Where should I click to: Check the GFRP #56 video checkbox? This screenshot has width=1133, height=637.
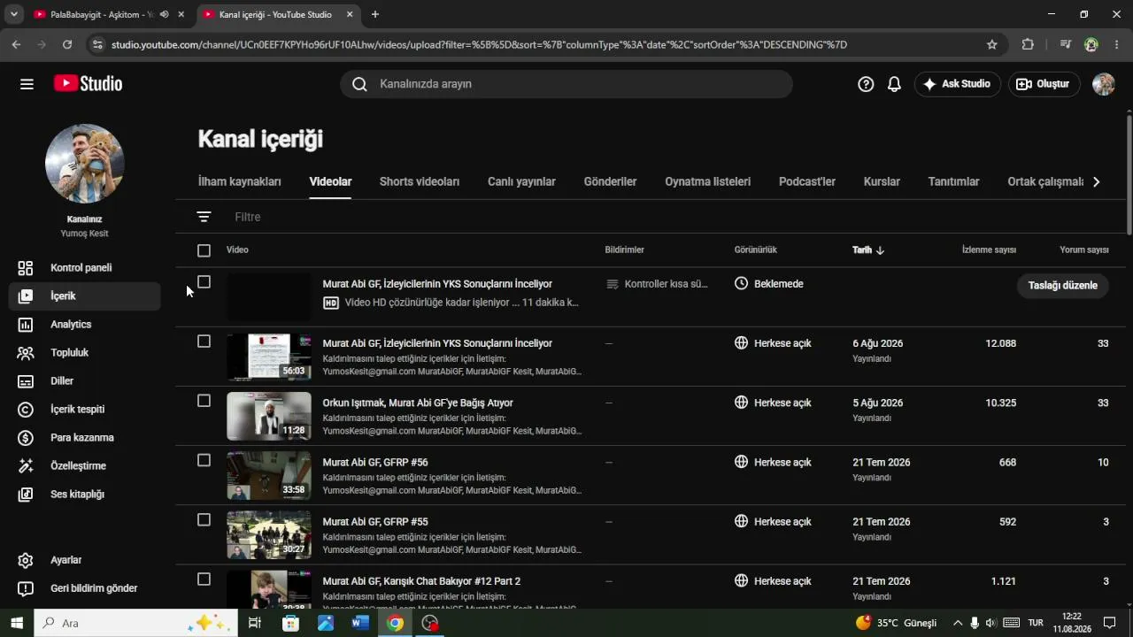coord(204,460)
